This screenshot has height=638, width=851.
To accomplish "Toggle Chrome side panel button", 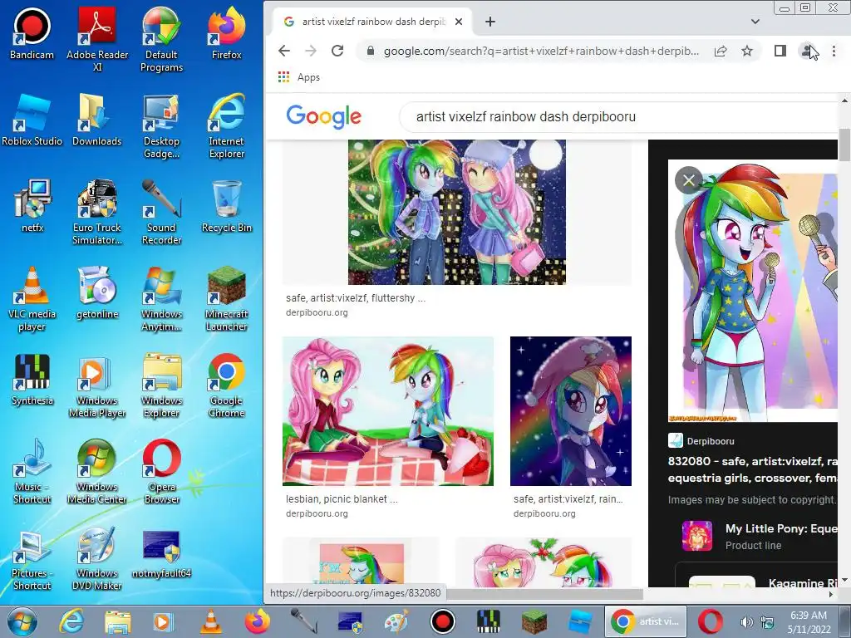I will pos(780,51).
